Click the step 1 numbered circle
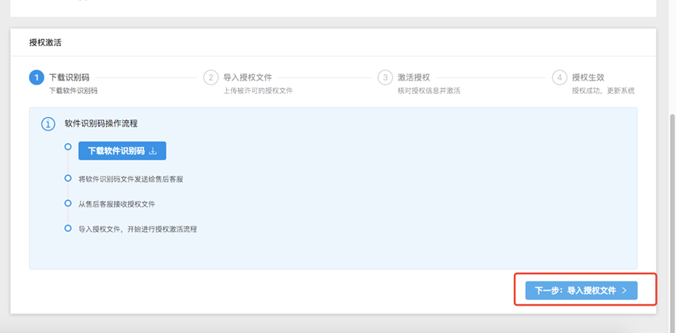This screenshot has height=333, width=676. [x=36, y=77]
